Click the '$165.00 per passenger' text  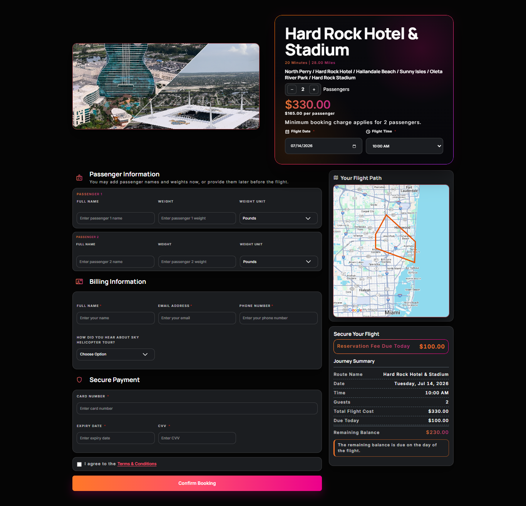(310, 114)
